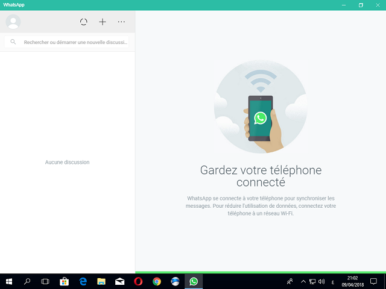Open Windows taskbar search
Image resolution: width=386 pixels, height=289 pixels.
27,281
